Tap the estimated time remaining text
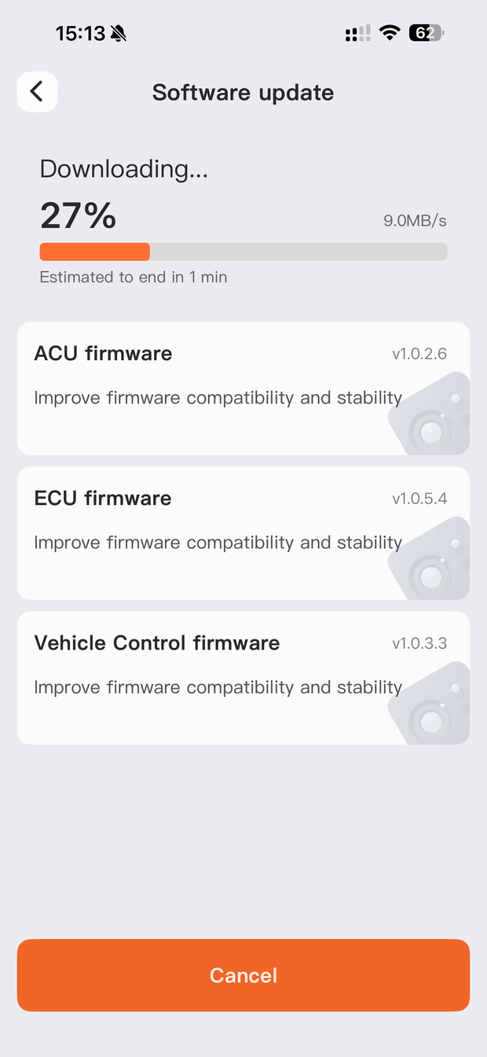487x1057 pixels. 134,277
